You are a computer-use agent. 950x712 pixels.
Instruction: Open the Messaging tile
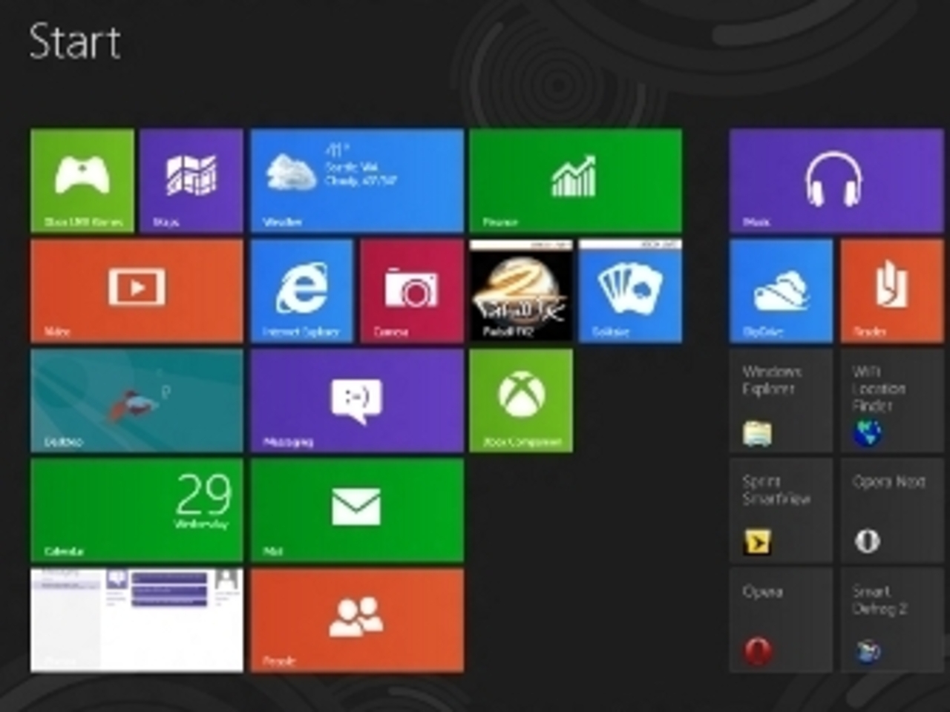tap(357, 400)
